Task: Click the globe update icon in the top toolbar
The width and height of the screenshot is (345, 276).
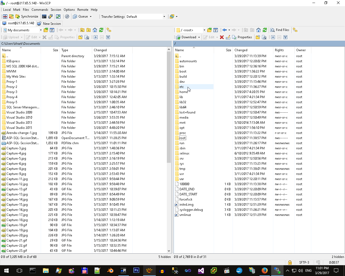Action: coord(172,16)
